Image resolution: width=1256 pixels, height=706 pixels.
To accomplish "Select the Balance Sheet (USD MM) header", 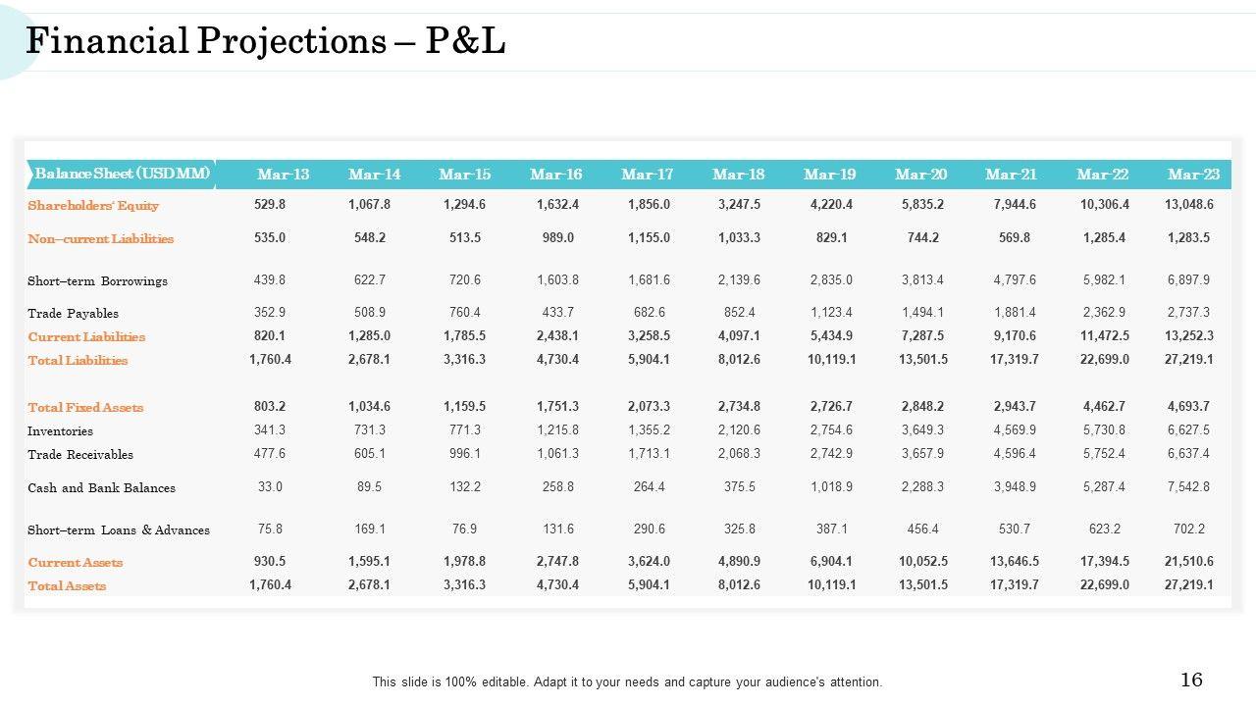I will (123, 175).
